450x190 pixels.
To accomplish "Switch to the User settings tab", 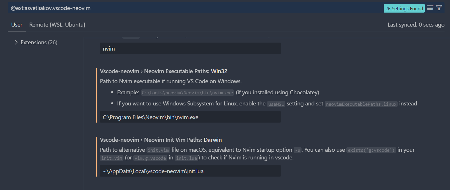I will [x=17, y=25].
